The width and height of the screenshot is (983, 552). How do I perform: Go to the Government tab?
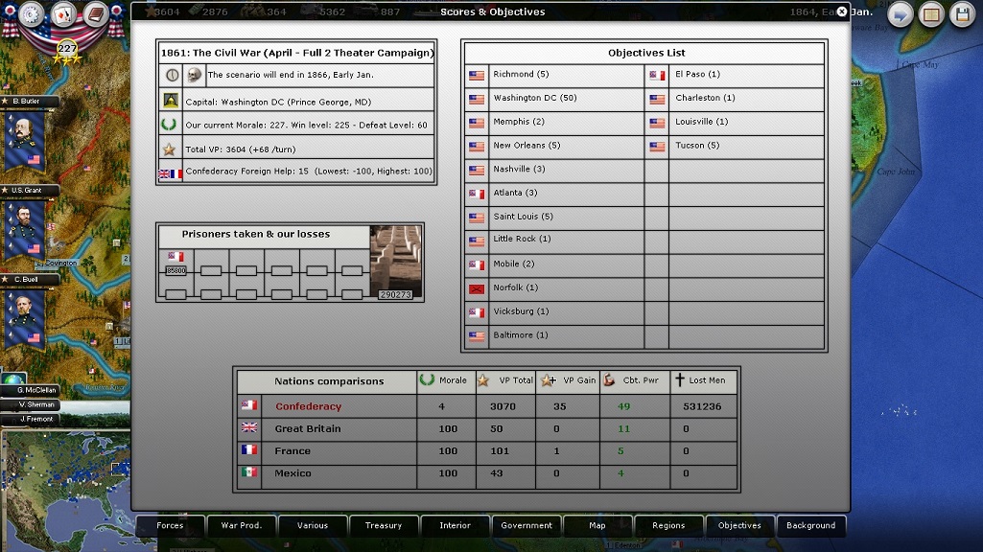(527, 525)
